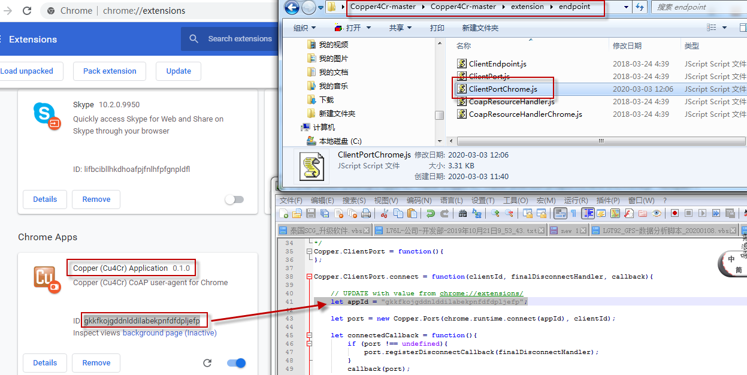Click the Redo icon in Notepad++

pos(444,213)
